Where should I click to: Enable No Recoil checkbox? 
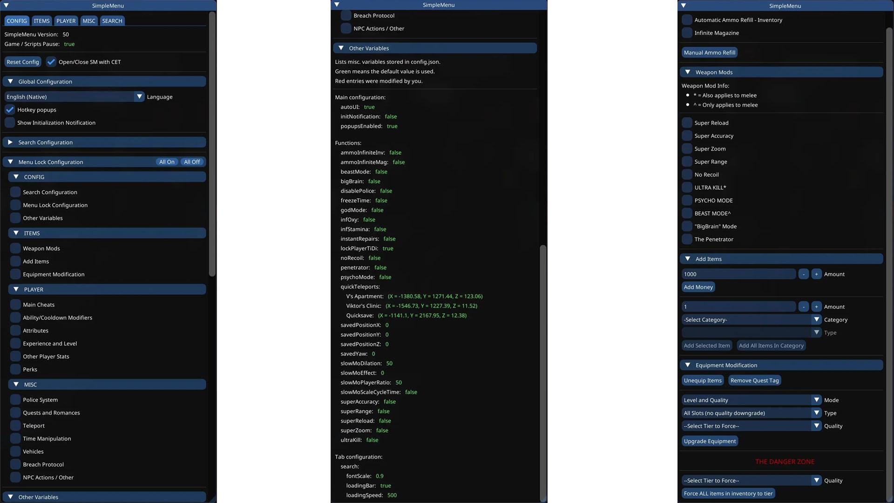[x=687, y=175]
